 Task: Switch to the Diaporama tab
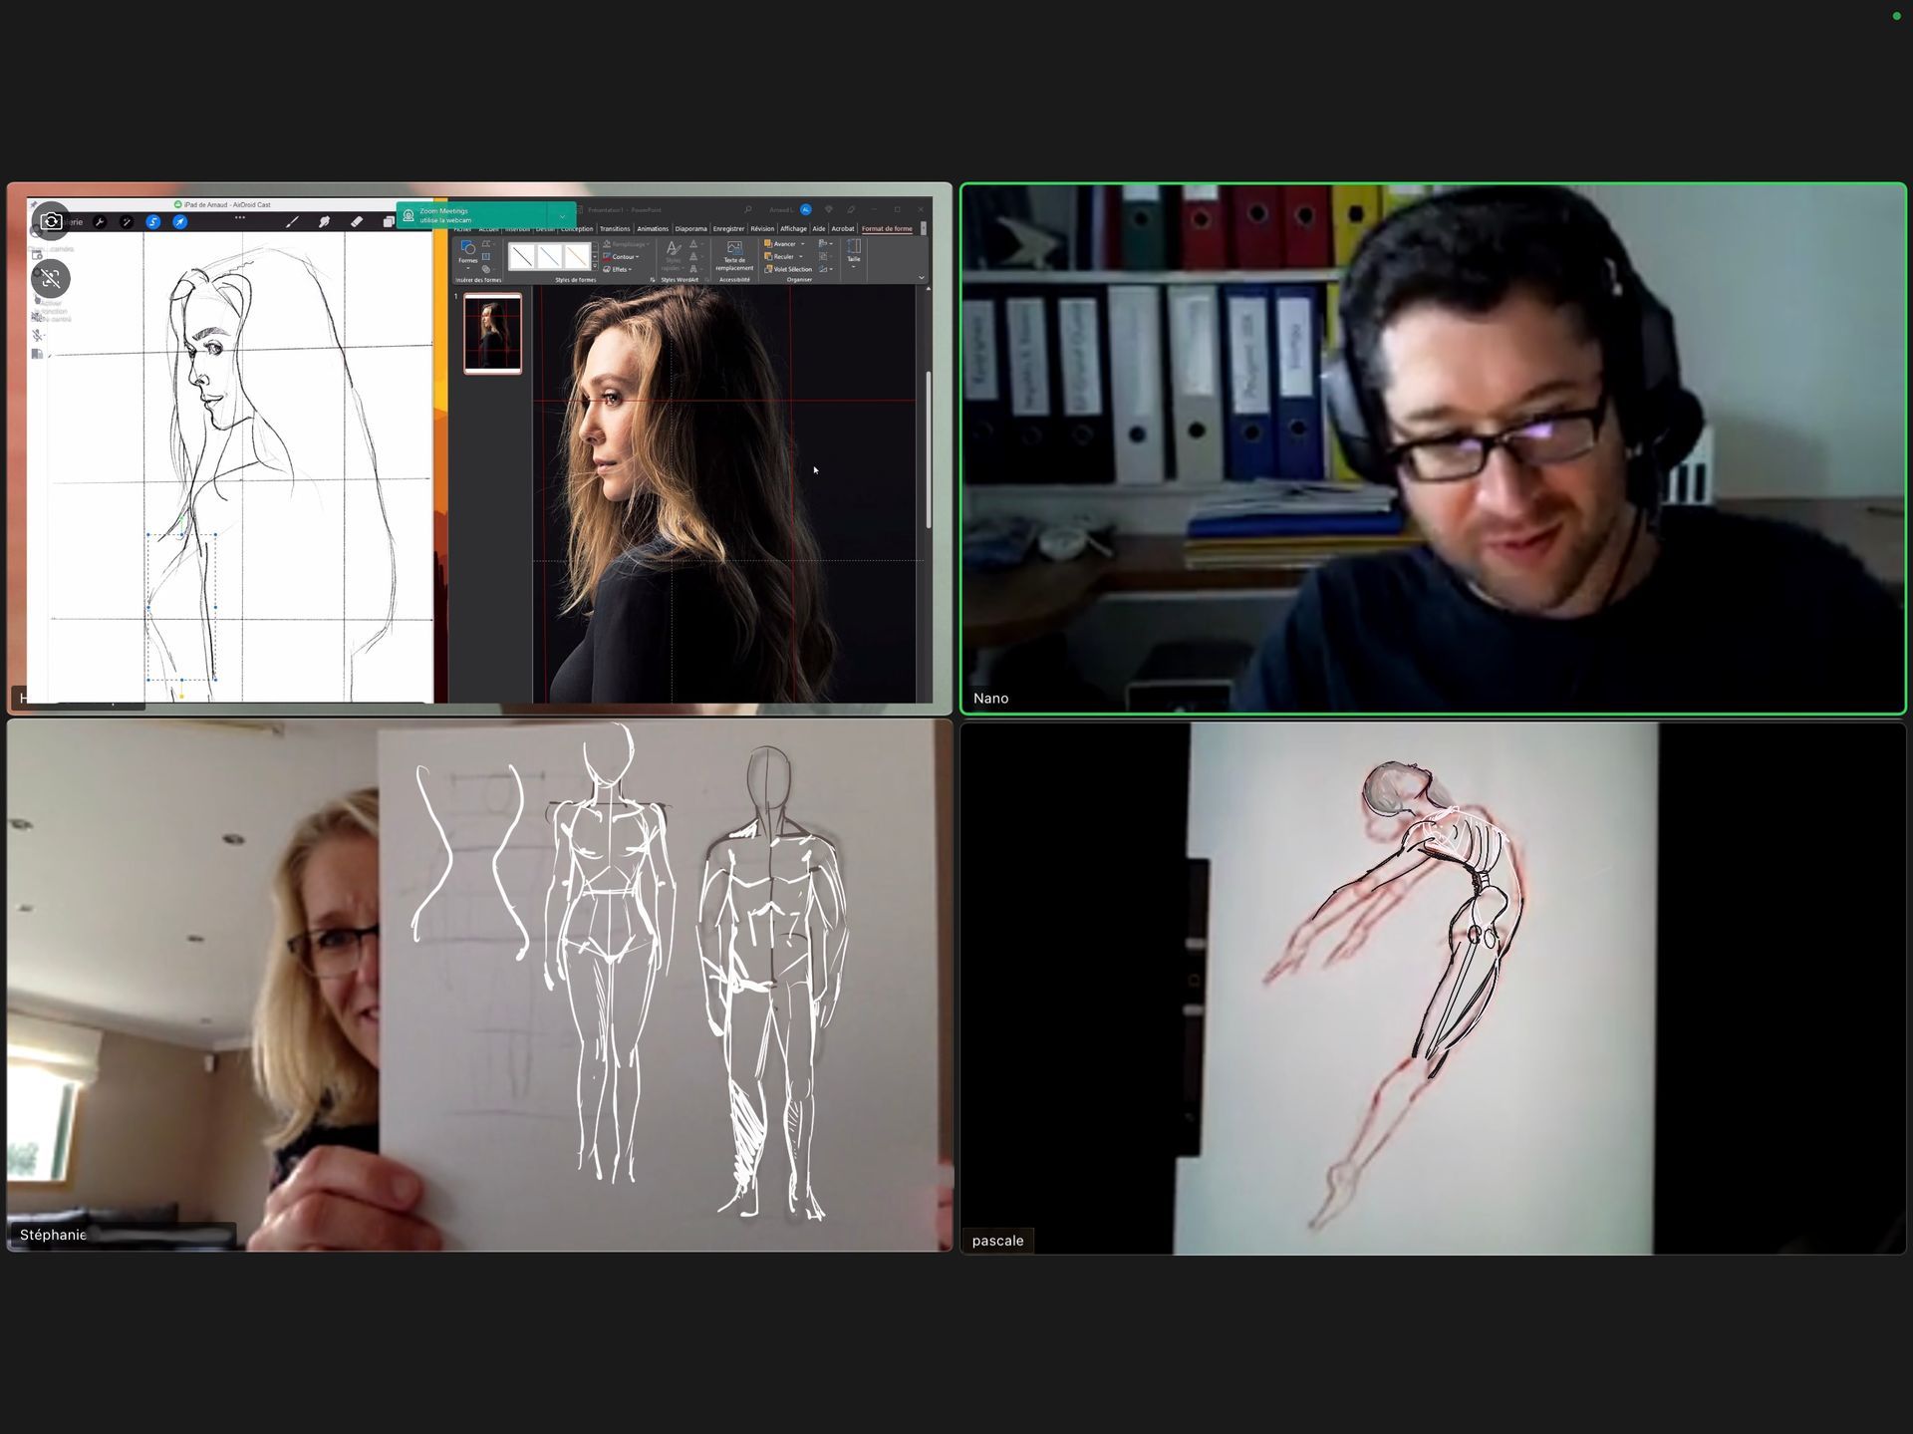[690, 229]
